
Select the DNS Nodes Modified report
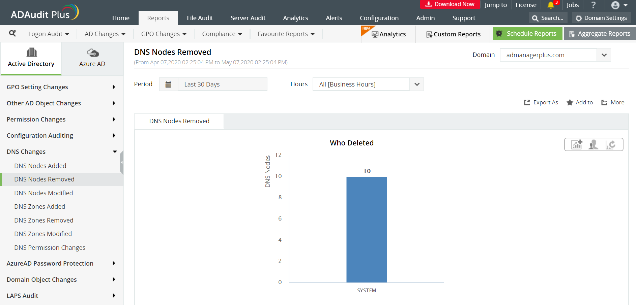[x=43, y=193]
